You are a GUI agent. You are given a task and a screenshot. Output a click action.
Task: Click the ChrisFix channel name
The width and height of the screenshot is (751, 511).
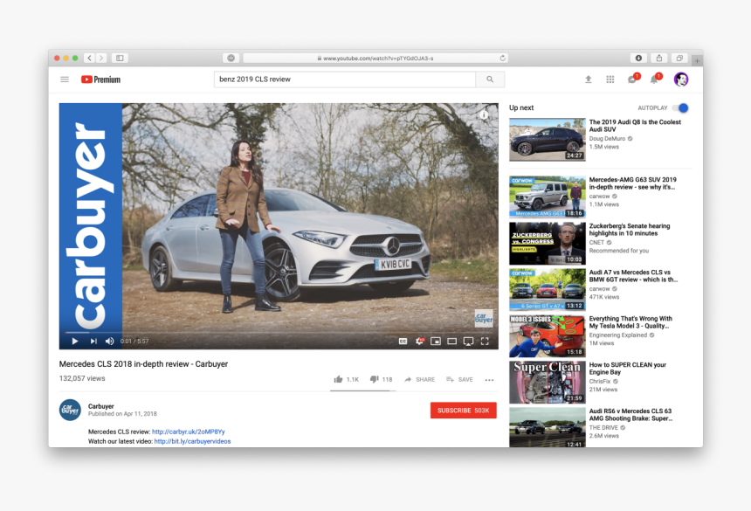pyautogui.click(x=600, y=381)
